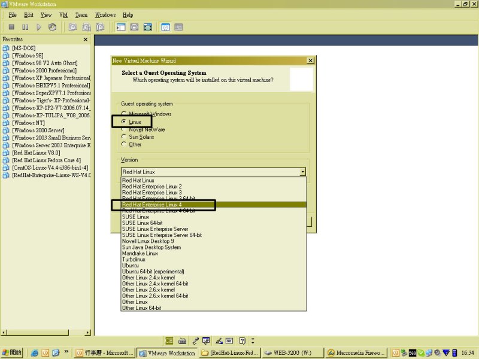479x359 pixels.
Task: Click the Version combo box dropdown arrow
Action: (302, 172)
